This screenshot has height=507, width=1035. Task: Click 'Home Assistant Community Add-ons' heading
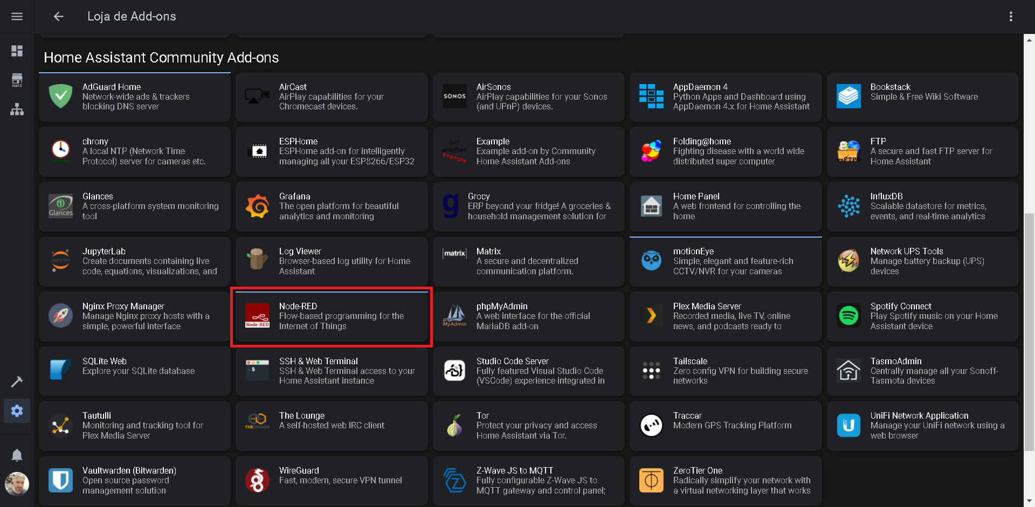pos(161,58)
